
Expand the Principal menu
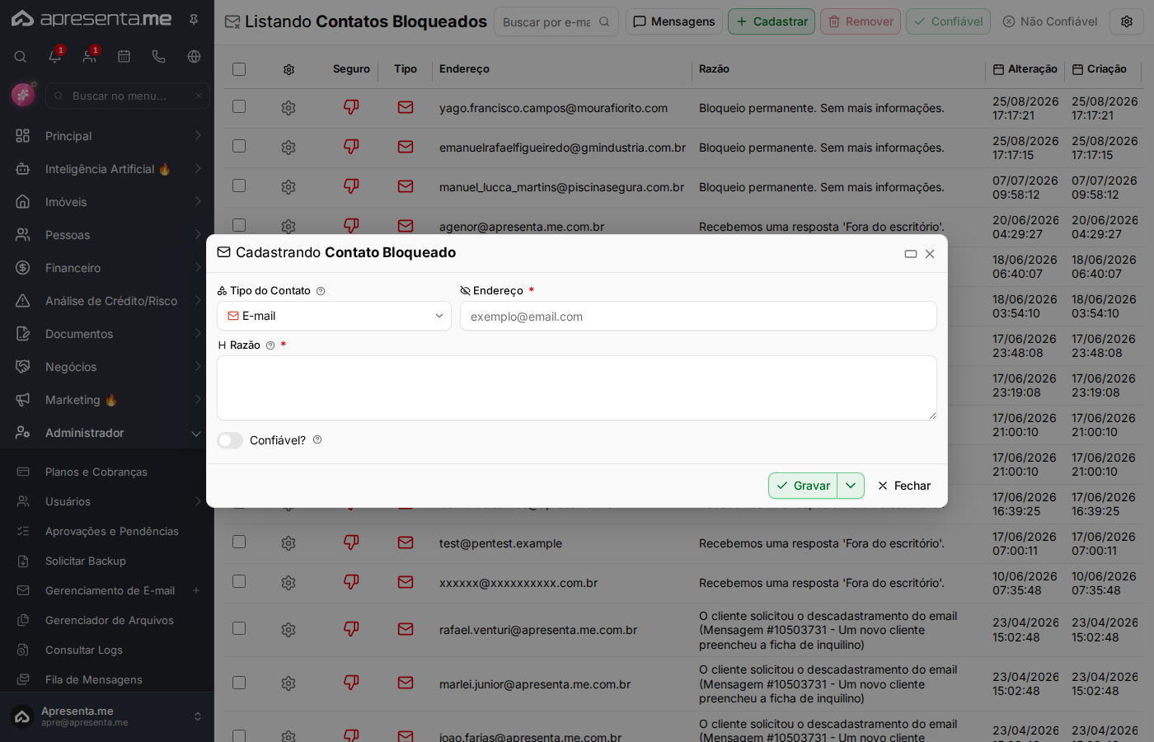(x=107, y=136)
